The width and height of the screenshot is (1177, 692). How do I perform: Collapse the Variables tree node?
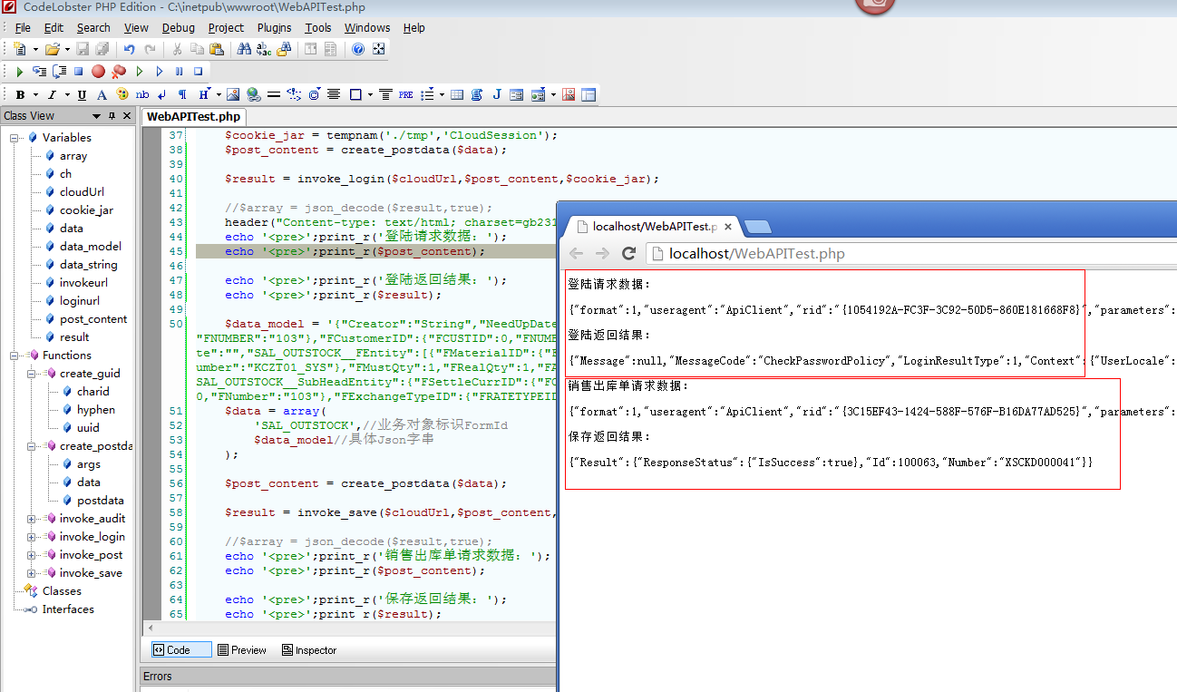pos(15,138)
